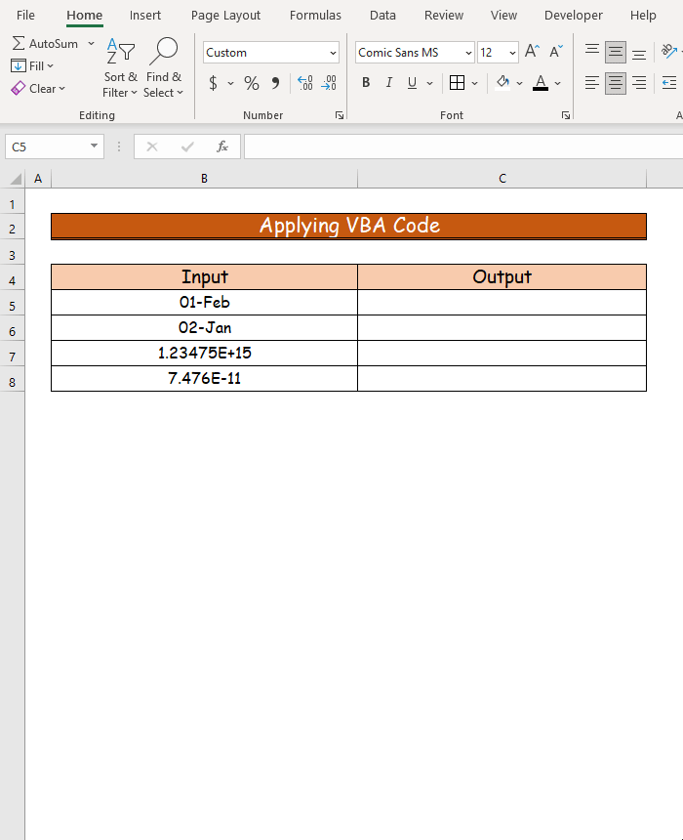Toggle Align Left
Image resolution: width=683 pixels, height=840 pixels.
tap(592, 83)
